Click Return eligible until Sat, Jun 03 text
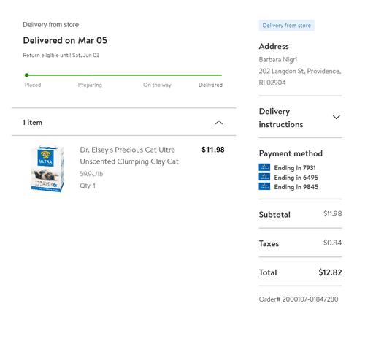The image size is (365, 355). [x=61, y=56]
